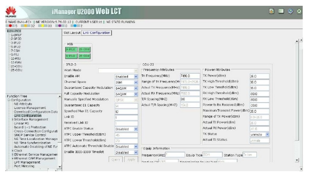This screenshot has width=316, height=173.
Task: Open NE Time Synchronization item
Action: click(32, 143)
